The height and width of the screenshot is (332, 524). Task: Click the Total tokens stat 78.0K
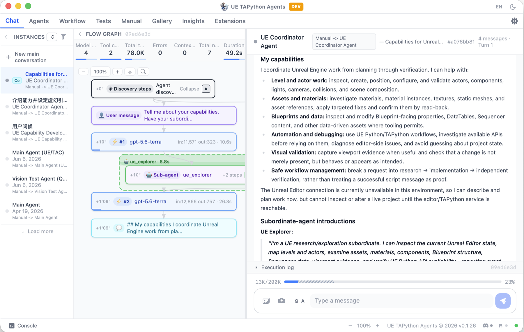point(135,51)
